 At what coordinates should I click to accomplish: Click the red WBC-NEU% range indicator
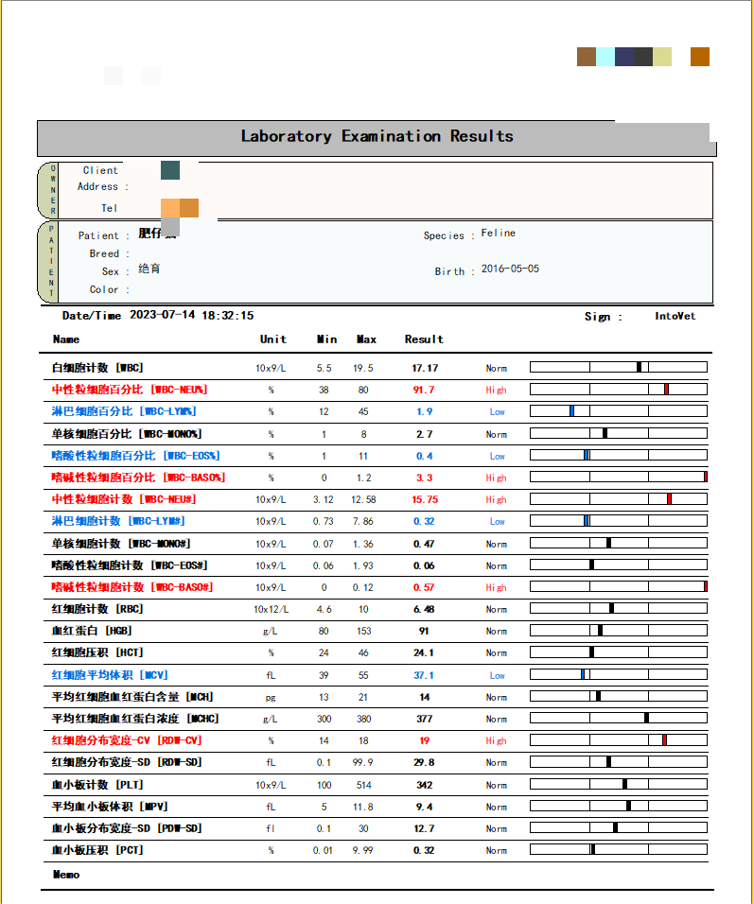666,390
